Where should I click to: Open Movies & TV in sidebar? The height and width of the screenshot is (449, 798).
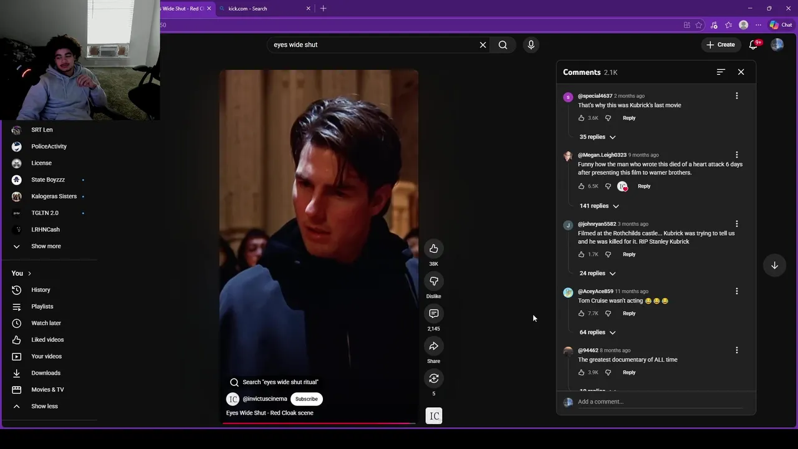tap(49, 390)
